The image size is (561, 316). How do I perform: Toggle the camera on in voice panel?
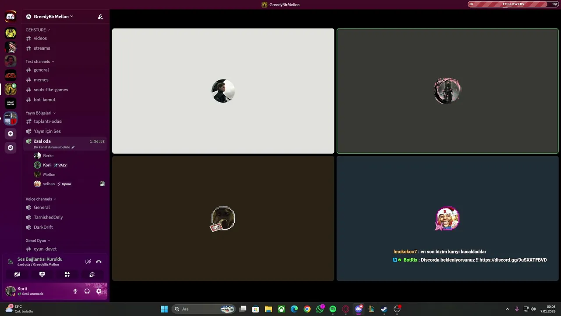(x=17, y=274)
